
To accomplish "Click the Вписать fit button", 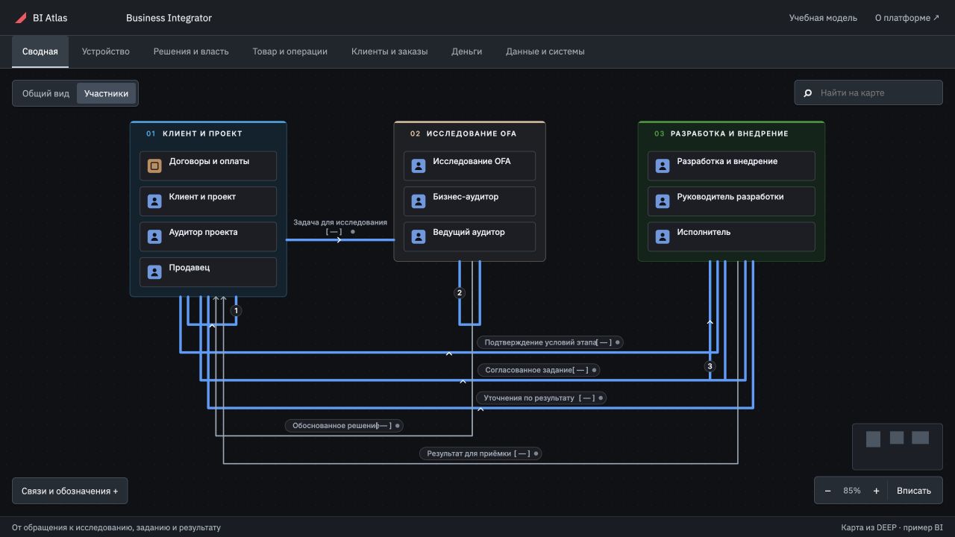I will pyautogui.click(x=914, y=491).
